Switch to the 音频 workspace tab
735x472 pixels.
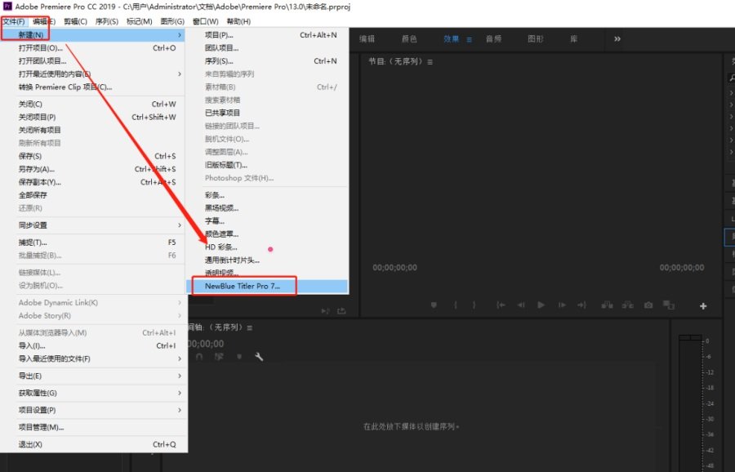493,39
